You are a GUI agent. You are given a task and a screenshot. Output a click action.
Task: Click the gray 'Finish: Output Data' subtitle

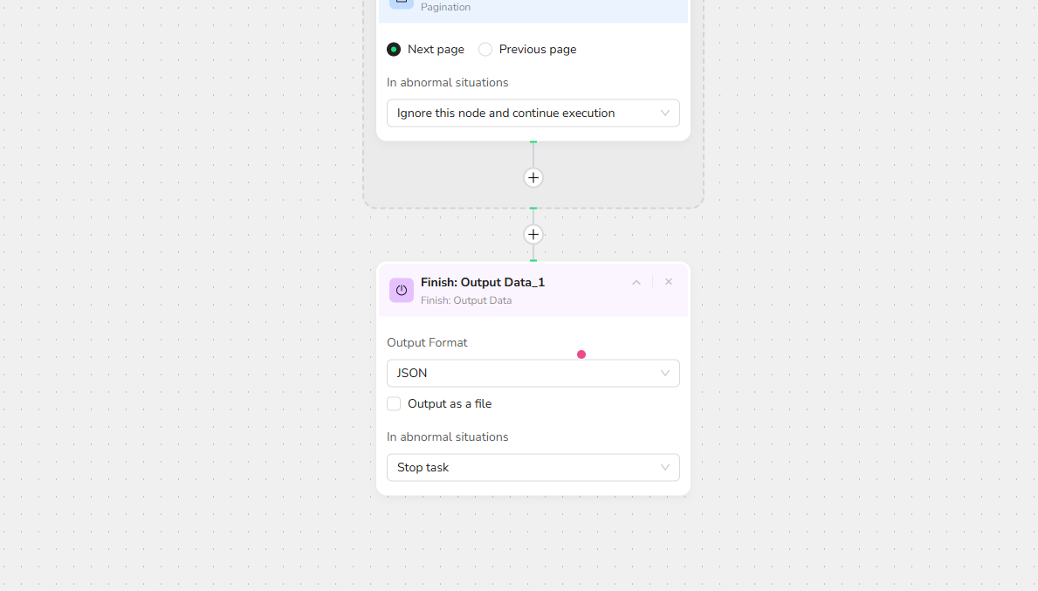coord(466,300)
